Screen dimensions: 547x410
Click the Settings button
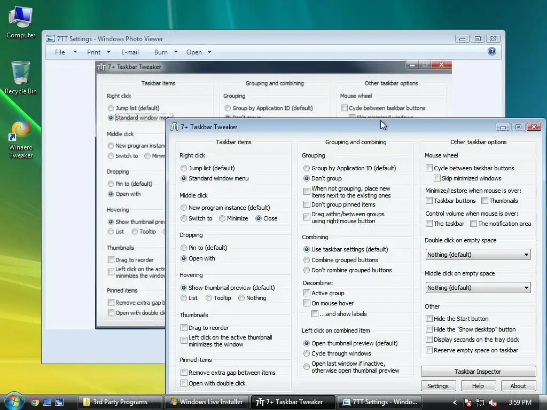point(438,386)
